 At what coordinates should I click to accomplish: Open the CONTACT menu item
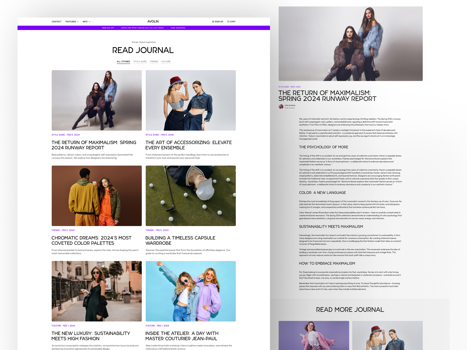[57, 22]
